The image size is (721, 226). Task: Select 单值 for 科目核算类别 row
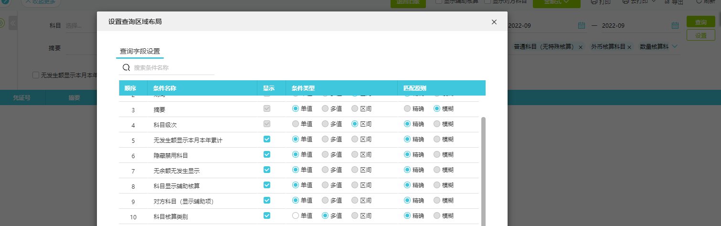tap(296, 215)
